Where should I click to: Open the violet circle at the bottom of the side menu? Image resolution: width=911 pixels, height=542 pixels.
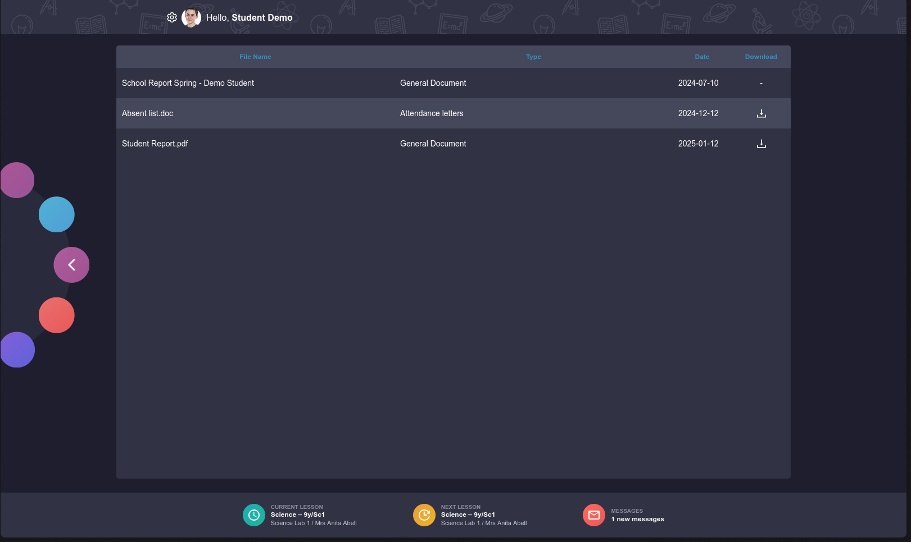tap(17, 350)
